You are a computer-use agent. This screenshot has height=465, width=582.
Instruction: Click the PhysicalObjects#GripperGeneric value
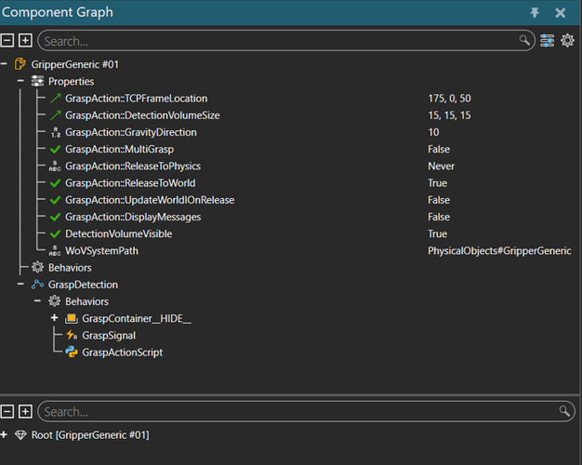[499, 251]
